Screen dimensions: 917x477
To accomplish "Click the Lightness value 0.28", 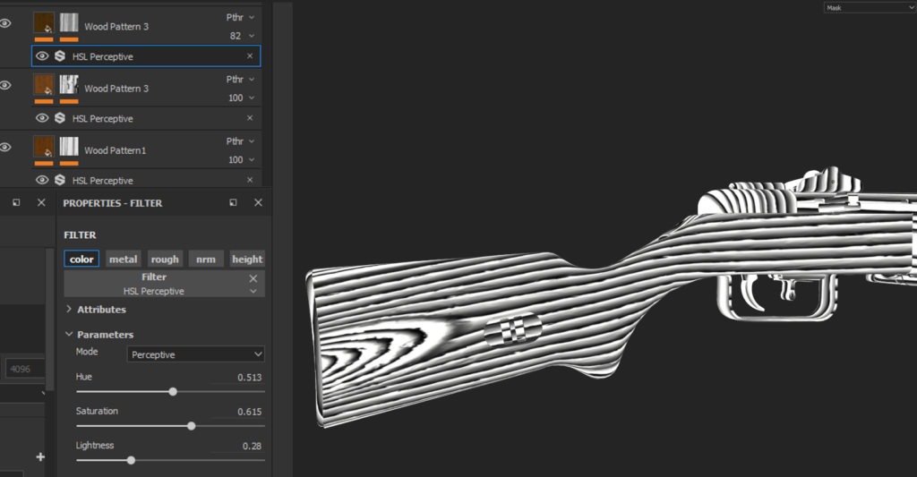I will point(252,446).
